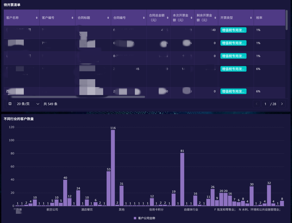Click the 待开票清单 panel title

12,5
